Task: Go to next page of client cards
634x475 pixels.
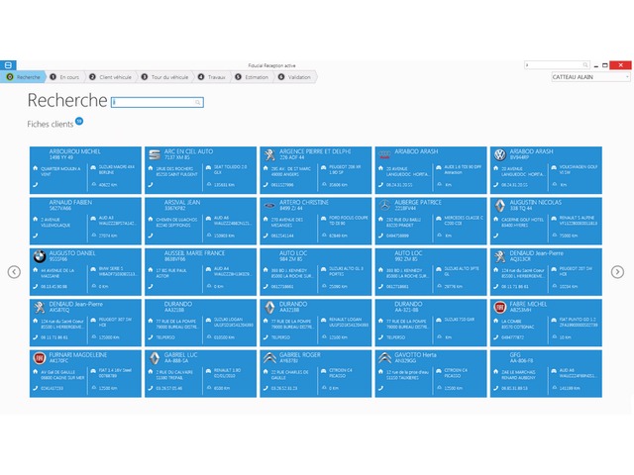Action: pyautogui.click(x=617, y=272)
